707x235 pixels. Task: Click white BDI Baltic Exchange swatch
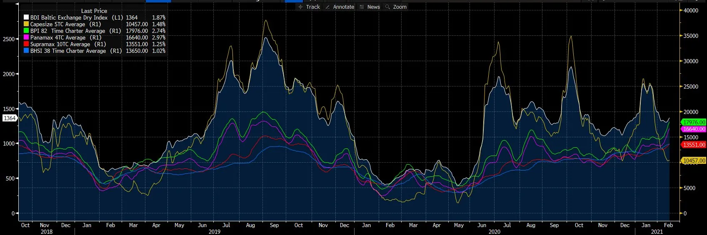(26, 17)
